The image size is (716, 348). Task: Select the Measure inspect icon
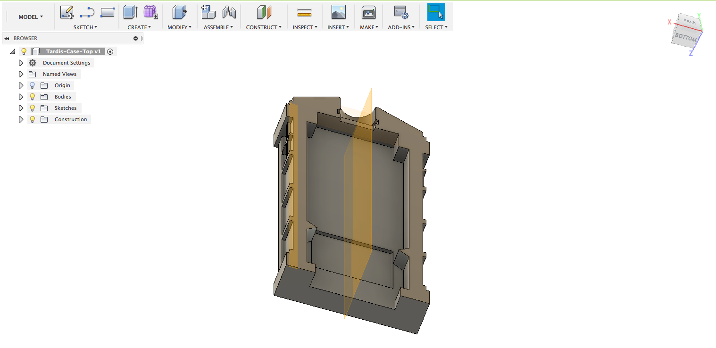pos(304,12)
